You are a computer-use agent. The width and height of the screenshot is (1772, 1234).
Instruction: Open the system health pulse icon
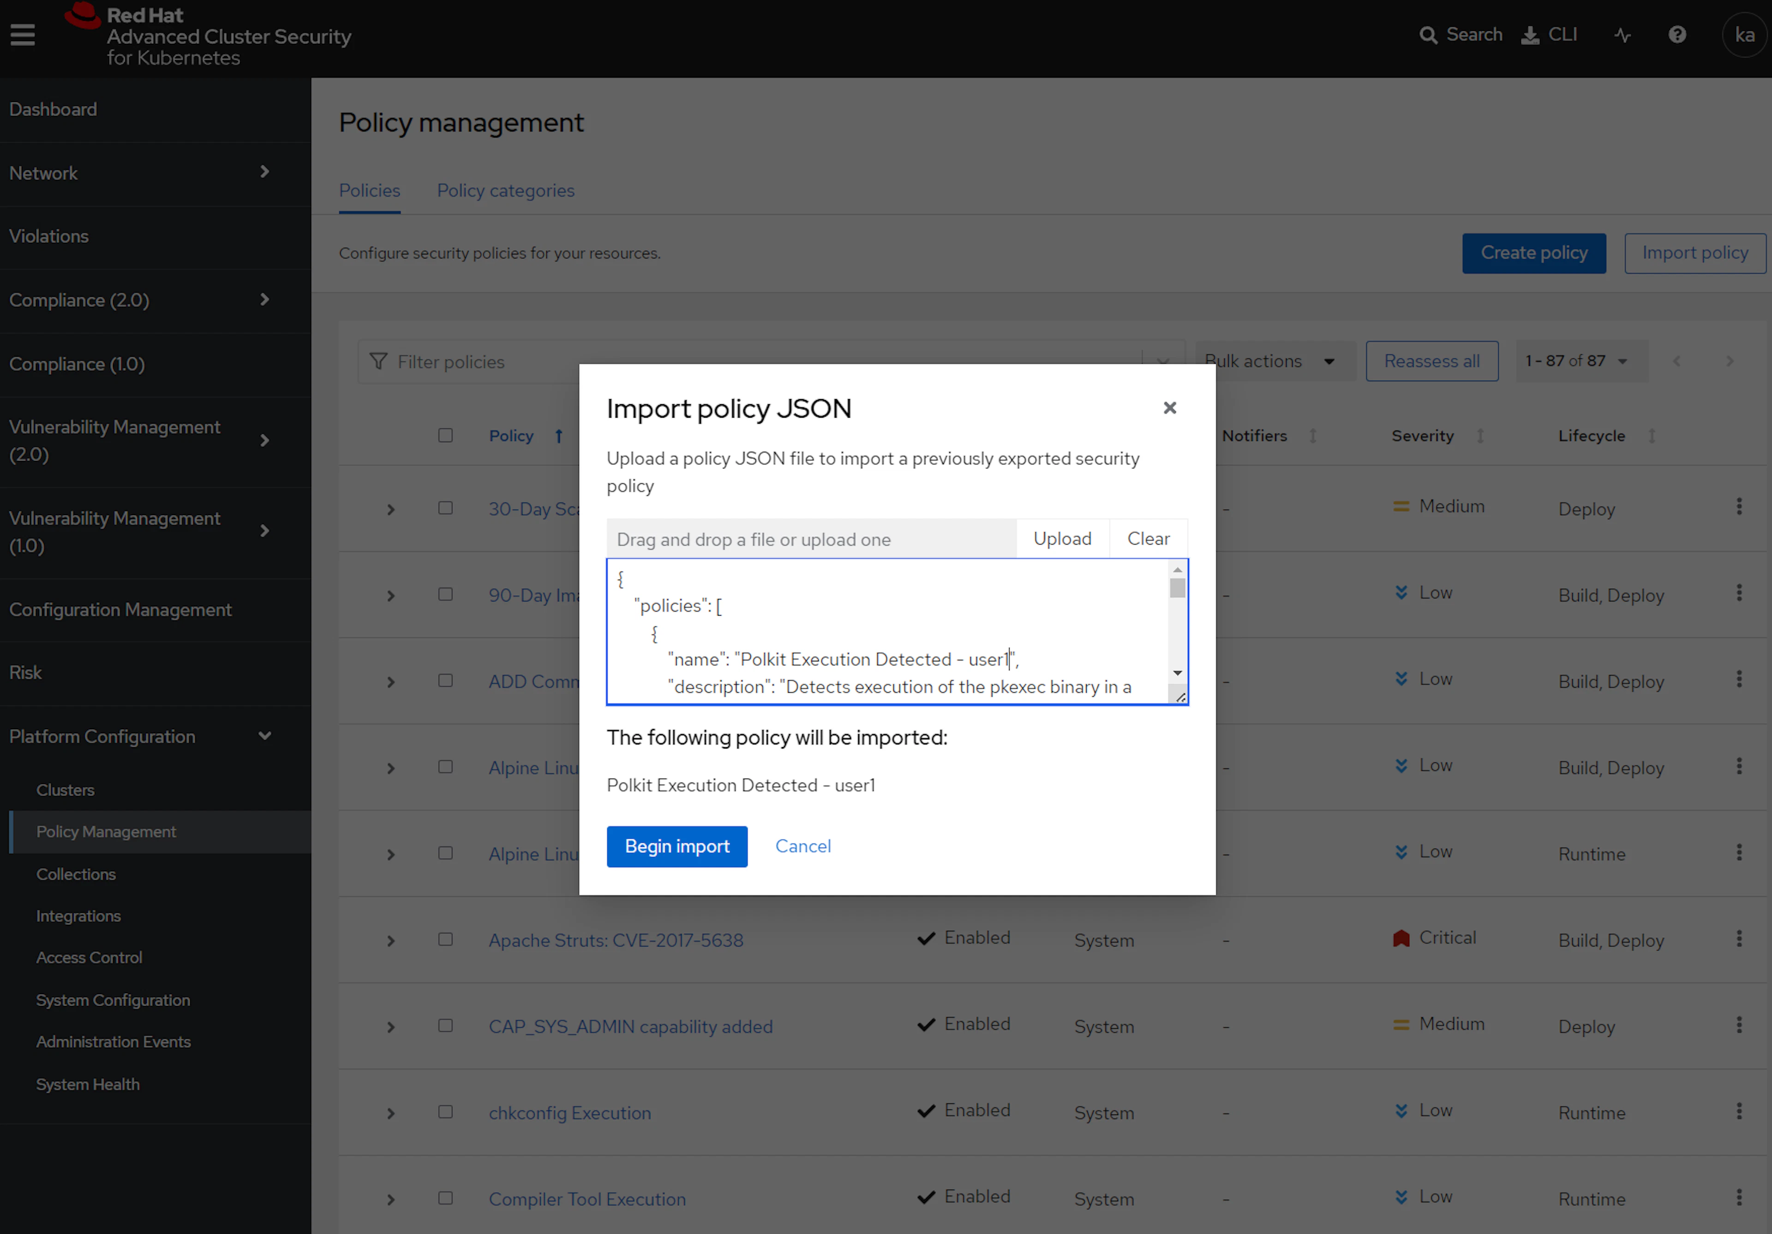[1622, 36]
